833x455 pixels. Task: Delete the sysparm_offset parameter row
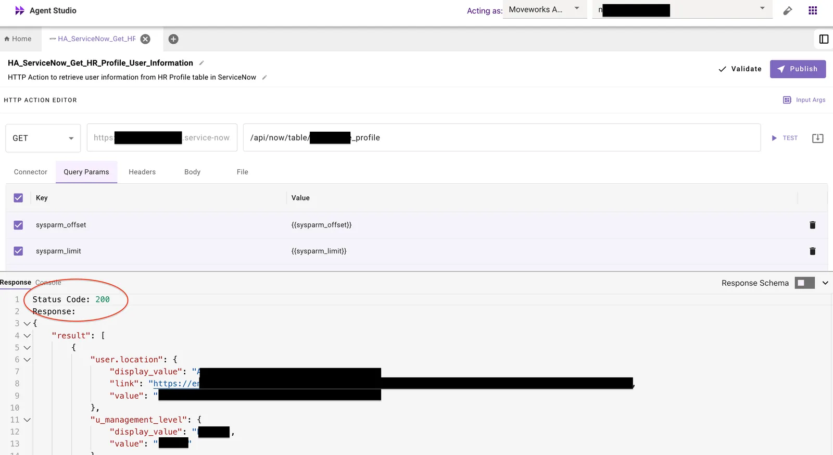coord(813,225)
